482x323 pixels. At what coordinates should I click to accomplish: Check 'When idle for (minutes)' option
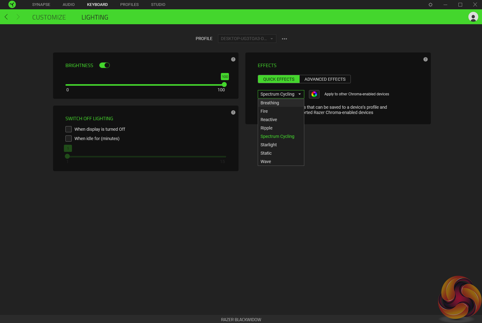tap(69, 139)
